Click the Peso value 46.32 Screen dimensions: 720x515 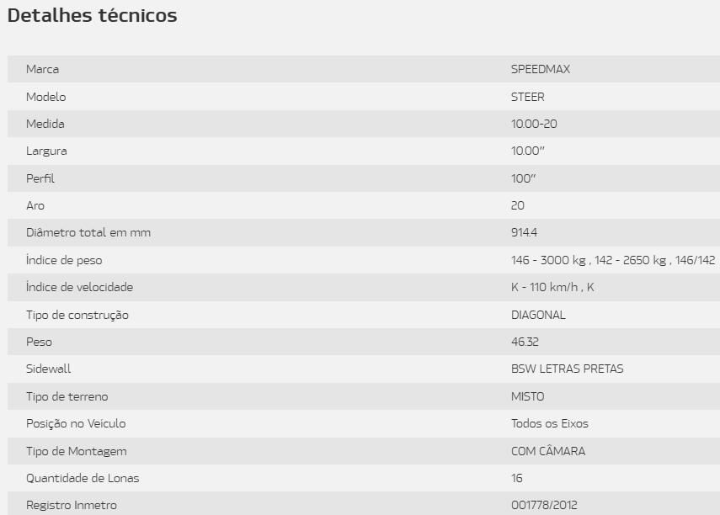[x=525, y=342]
